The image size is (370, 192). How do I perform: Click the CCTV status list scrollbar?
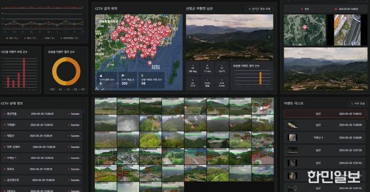coord(84,111)
